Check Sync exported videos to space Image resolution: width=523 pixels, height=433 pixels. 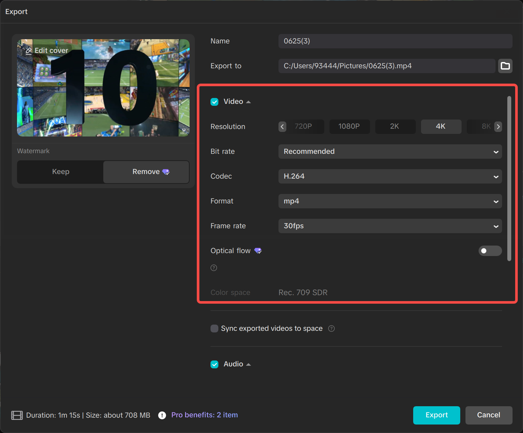pos(214,329)
